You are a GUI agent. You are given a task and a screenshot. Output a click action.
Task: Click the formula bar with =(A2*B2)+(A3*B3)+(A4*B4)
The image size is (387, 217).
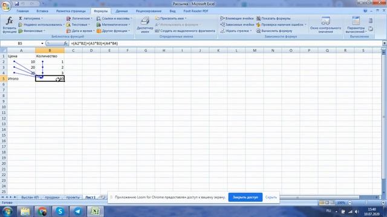(x=226, y=43)
